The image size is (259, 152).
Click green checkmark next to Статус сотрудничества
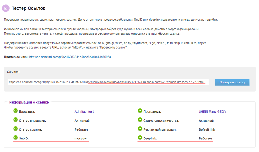point(140,120)
